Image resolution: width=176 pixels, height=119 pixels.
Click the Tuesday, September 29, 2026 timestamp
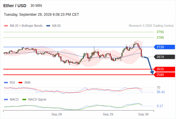point(41,15)
